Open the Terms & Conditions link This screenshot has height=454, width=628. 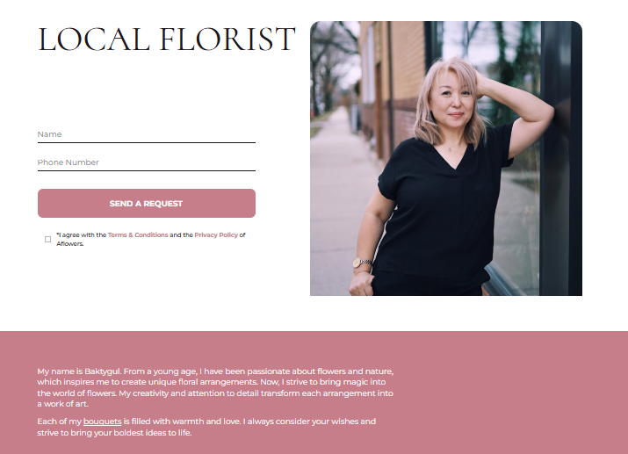(x=138, y=235)
